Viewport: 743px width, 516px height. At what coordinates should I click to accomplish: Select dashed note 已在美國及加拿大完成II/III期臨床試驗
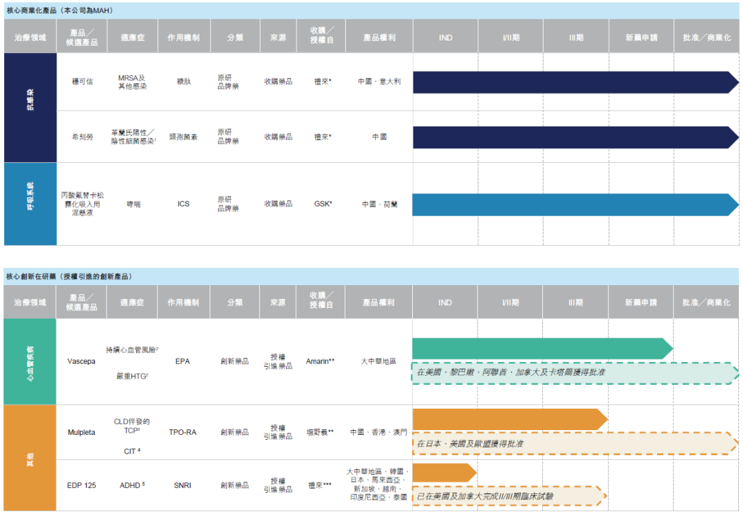coord(509,496)
